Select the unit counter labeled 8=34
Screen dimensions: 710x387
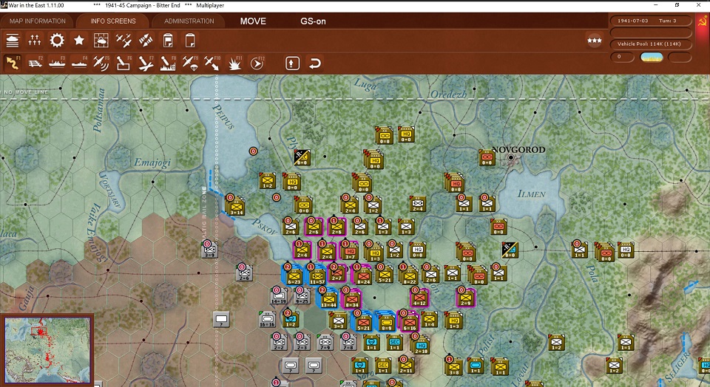click(x=352, y=299)
